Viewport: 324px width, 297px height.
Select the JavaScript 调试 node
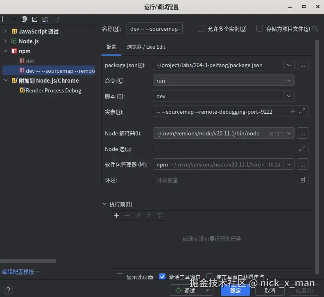(39, 32)
